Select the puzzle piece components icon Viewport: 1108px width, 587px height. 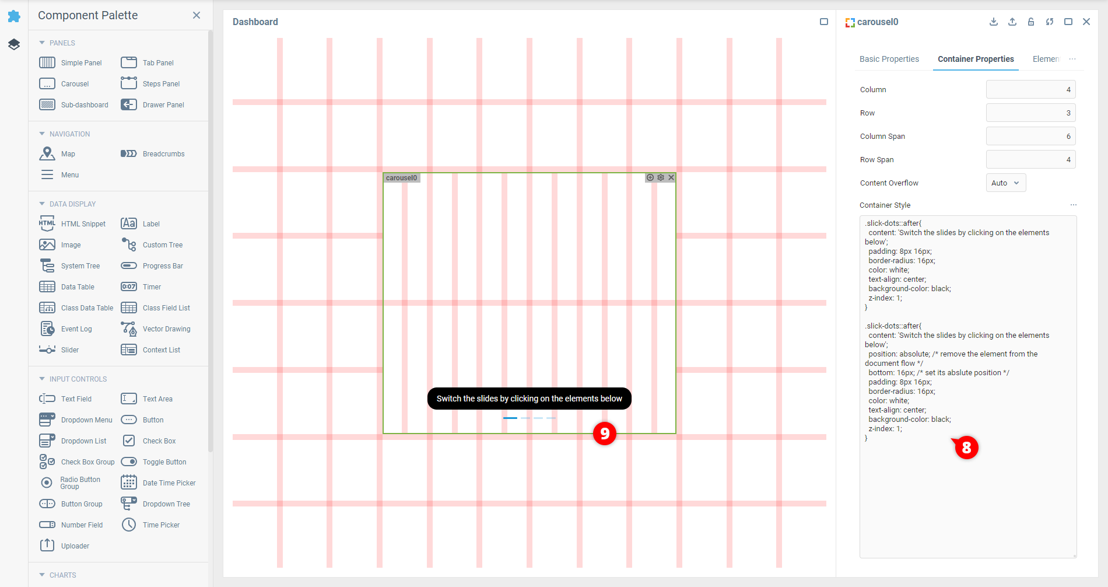pos(14,16)
